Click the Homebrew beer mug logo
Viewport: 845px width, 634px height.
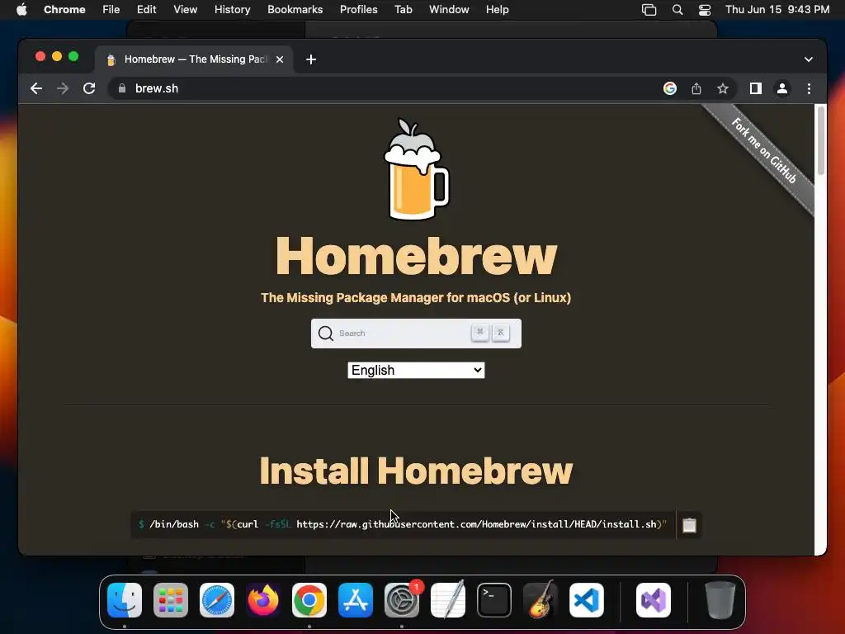click(416, 170)
